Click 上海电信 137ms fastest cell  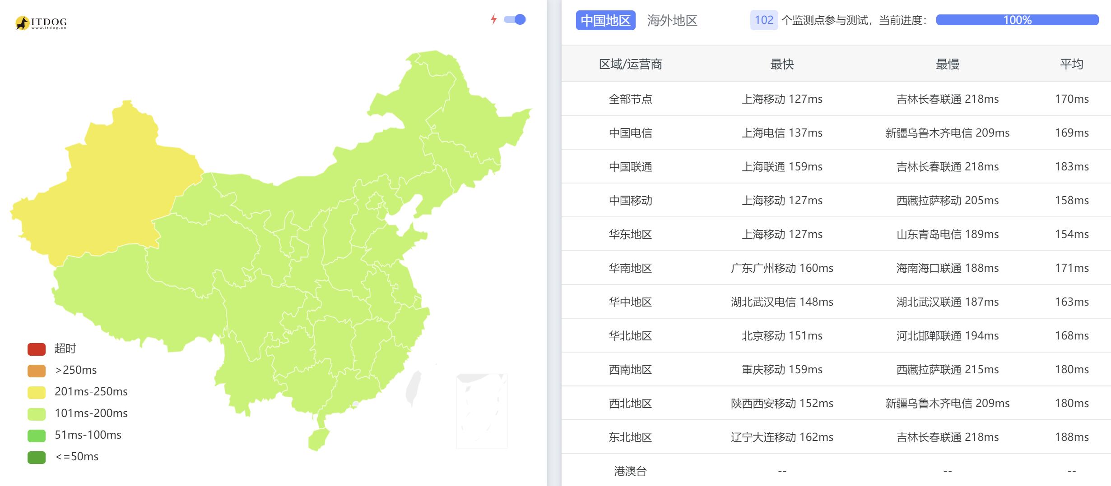click(x=782, y=133)
